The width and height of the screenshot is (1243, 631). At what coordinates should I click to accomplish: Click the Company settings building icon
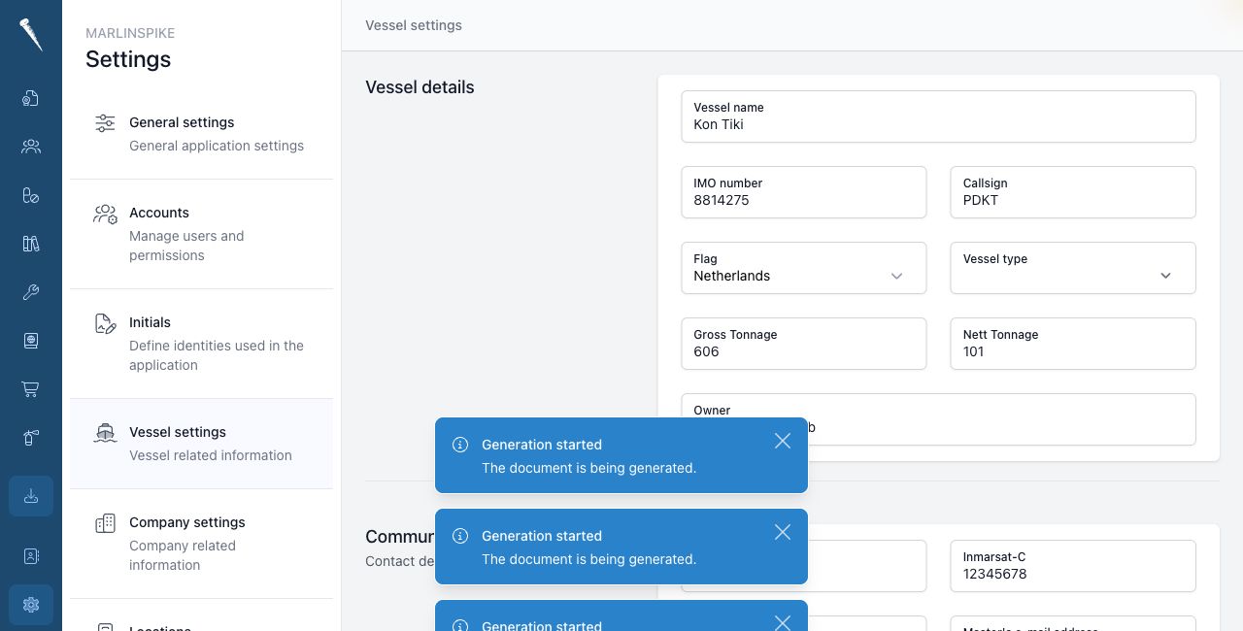coord(105,523)
